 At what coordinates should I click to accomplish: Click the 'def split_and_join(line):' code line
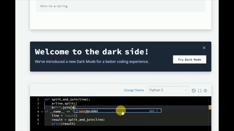tap(67, 99)
